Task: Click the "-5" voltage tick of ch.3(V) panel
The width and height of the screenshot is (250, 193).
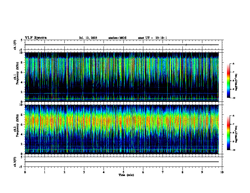Action: [x=21, y=167]
